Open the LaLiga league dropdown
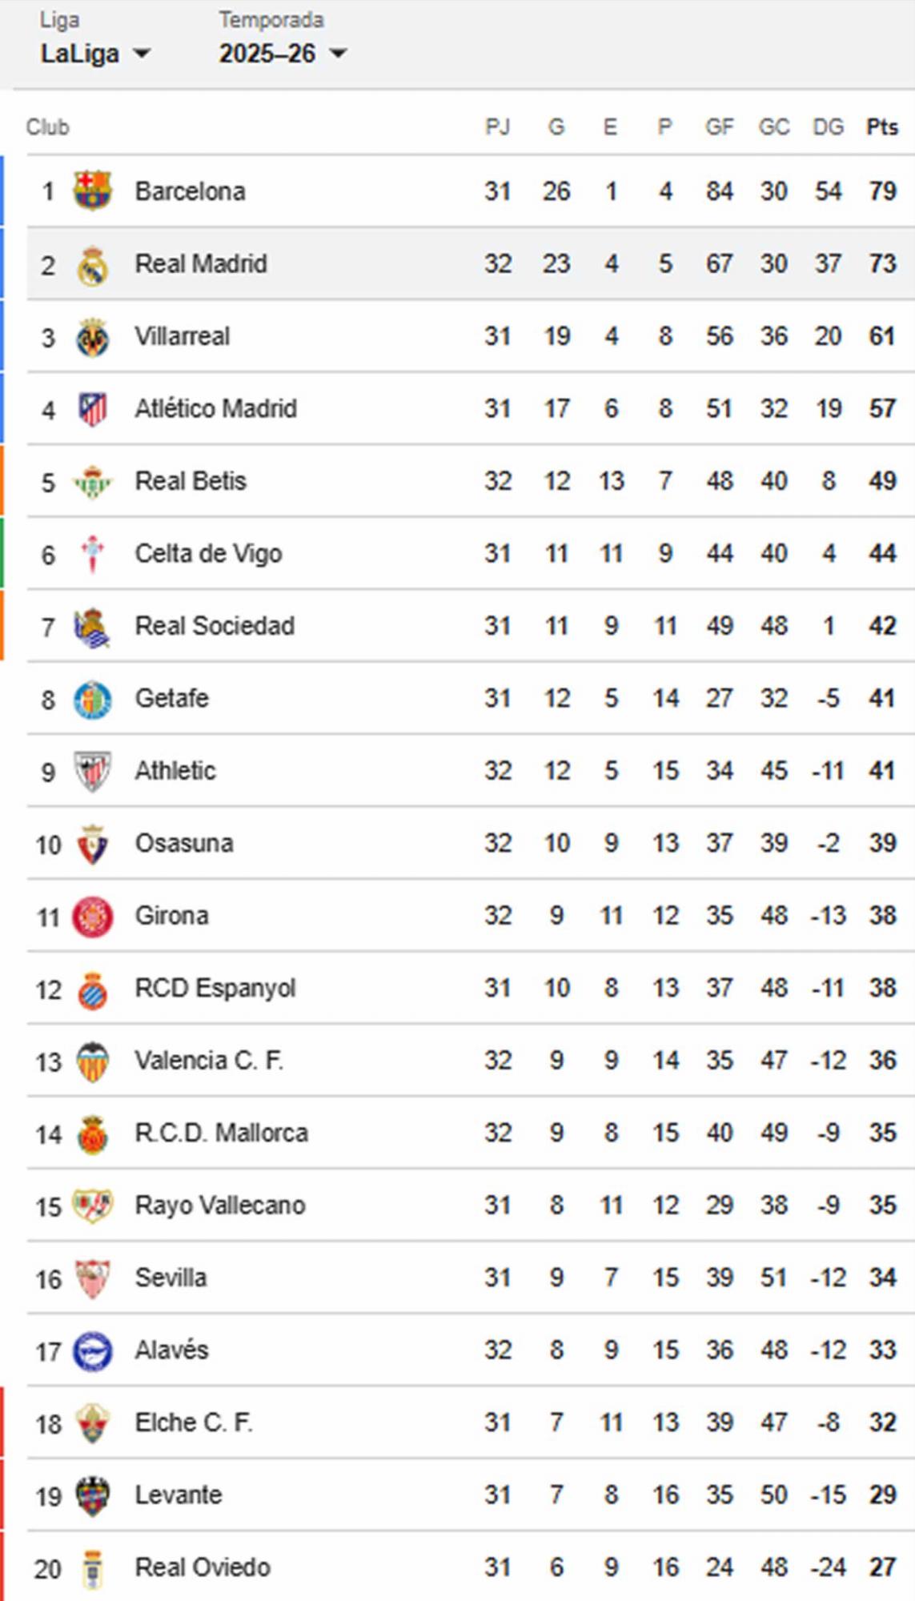 80,53
